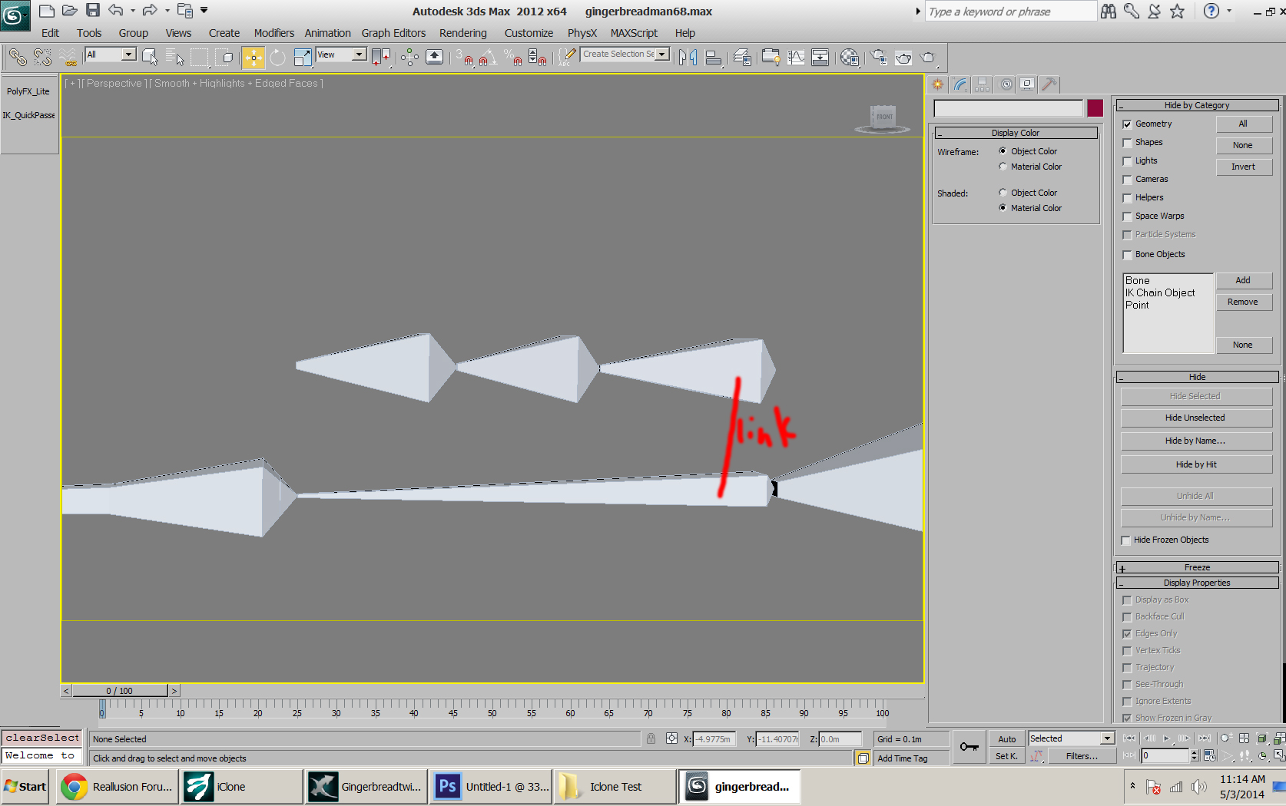The height and width of the screenshot is (806, 1286).
Task: Open the Utilities command panel tab
Action: 1049,84
